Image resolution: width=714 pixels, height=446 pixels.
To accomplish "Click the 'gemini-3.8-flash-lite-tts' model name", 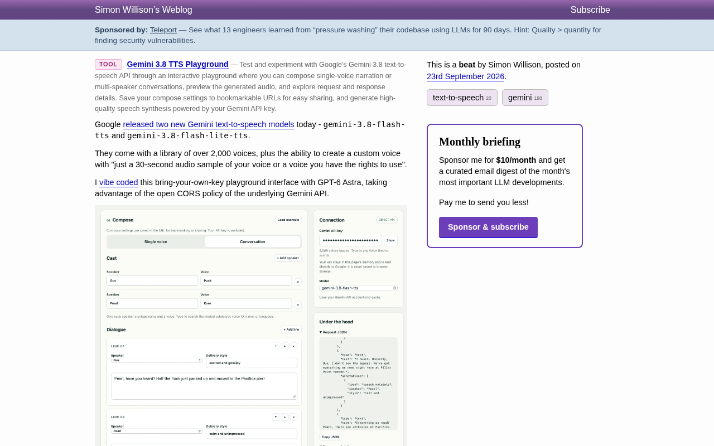I will click(x=187, y=135).
